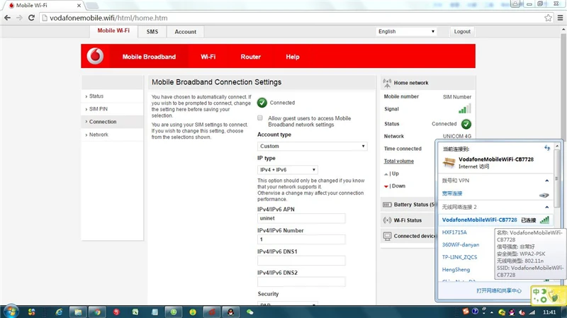567x318 pixels.
Task: Click the IPv4/IPv6 DNS2 field
Action: tap(301, 281)
